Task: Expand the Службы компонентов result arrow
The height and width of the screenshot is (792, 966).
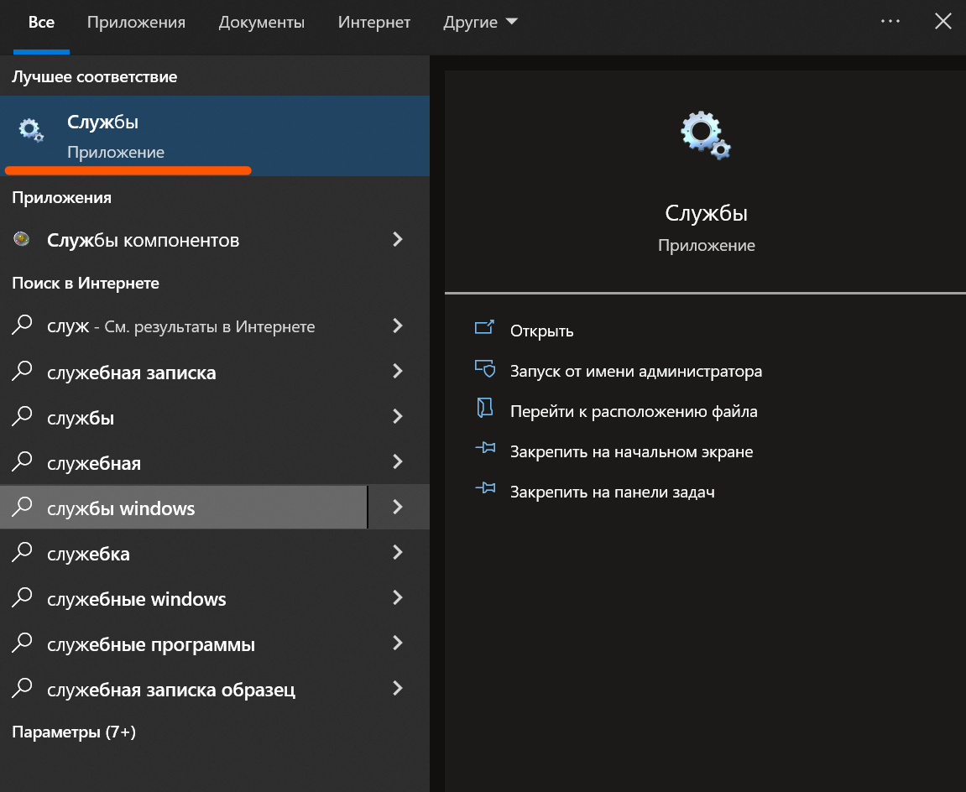Action: click(398, 240)
